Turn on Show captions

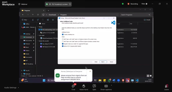point(106,87)
